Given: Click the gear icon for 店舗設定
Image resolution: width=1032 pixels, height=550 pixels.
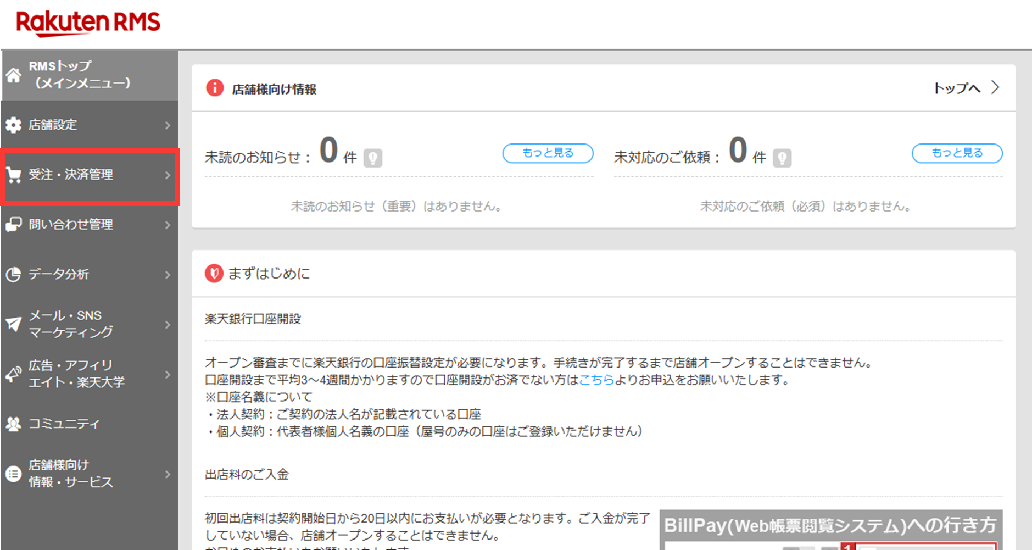Looking at the screenshot, I should click(x=14, y=125).
